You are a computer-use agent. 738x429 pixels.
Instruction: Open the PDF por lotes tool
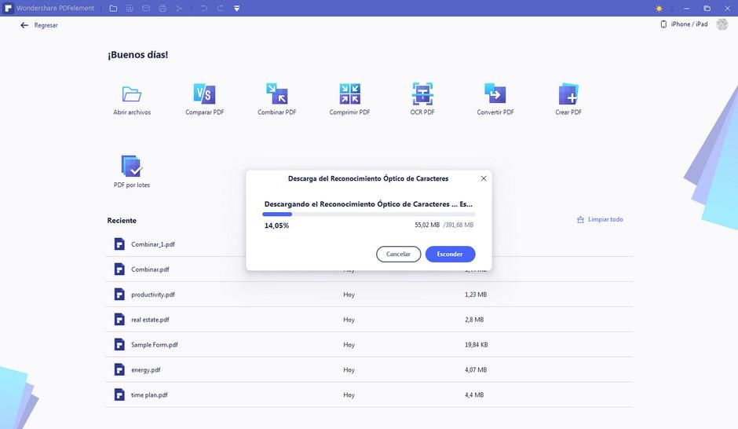(131, 167)
